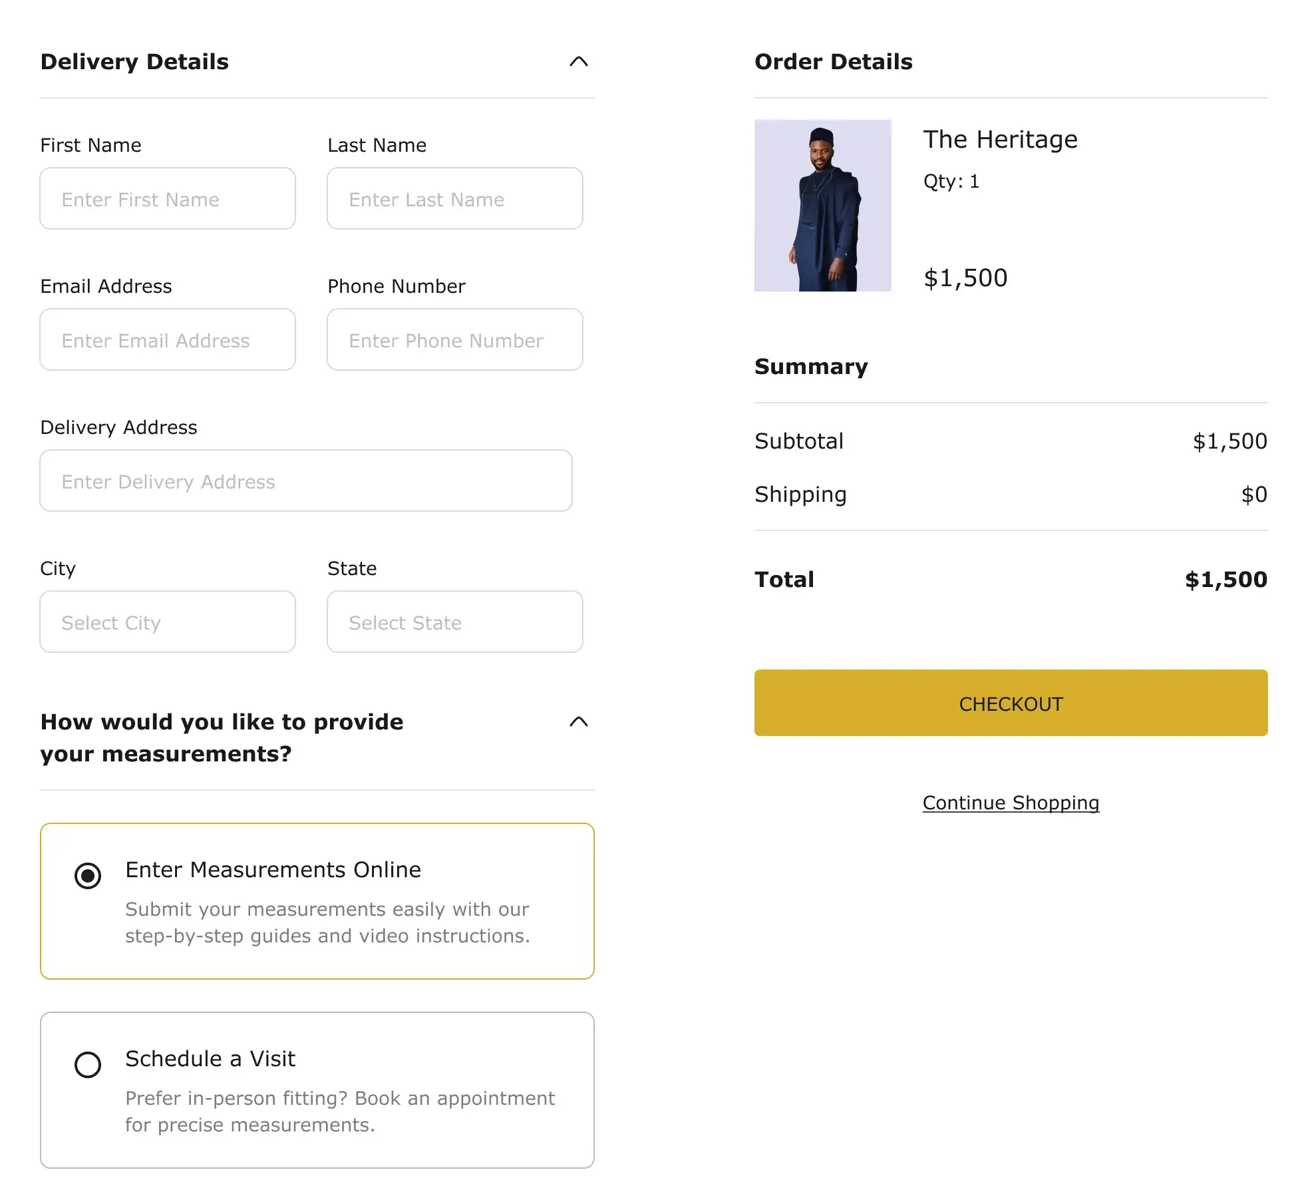Click the Delivery Details heading
1308x1198 pixels.
click(x=134, y=62)
